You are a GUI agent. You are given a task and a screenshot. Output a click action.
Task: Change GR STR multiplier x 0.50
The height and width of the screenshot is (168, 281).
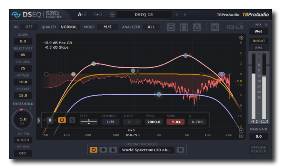[23, 140]
